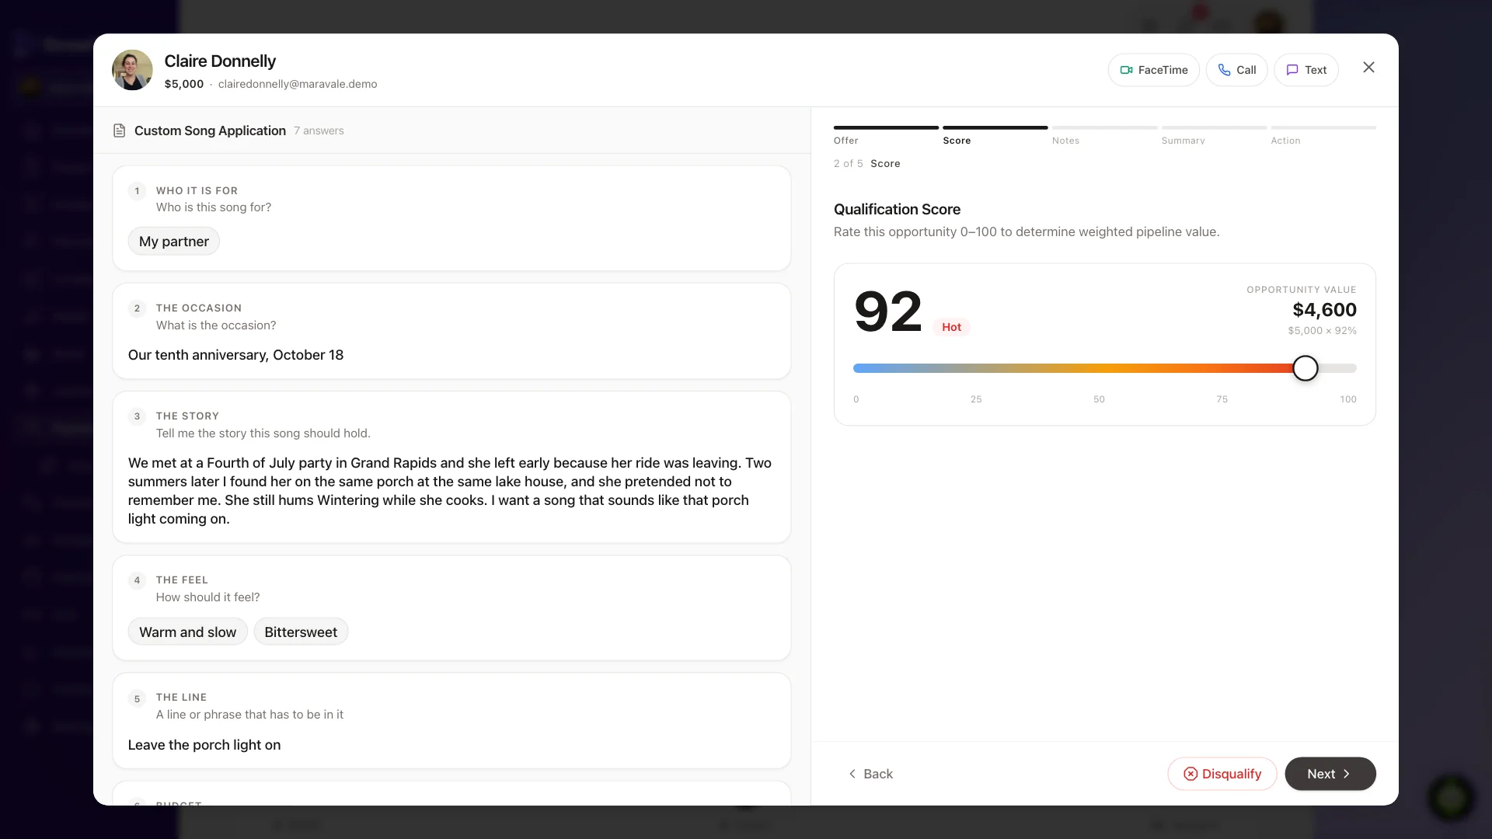Click 'Our tenth anniversary, October 18' answer
Viewport: 1492px width, 839px height.
coord(235,355)
